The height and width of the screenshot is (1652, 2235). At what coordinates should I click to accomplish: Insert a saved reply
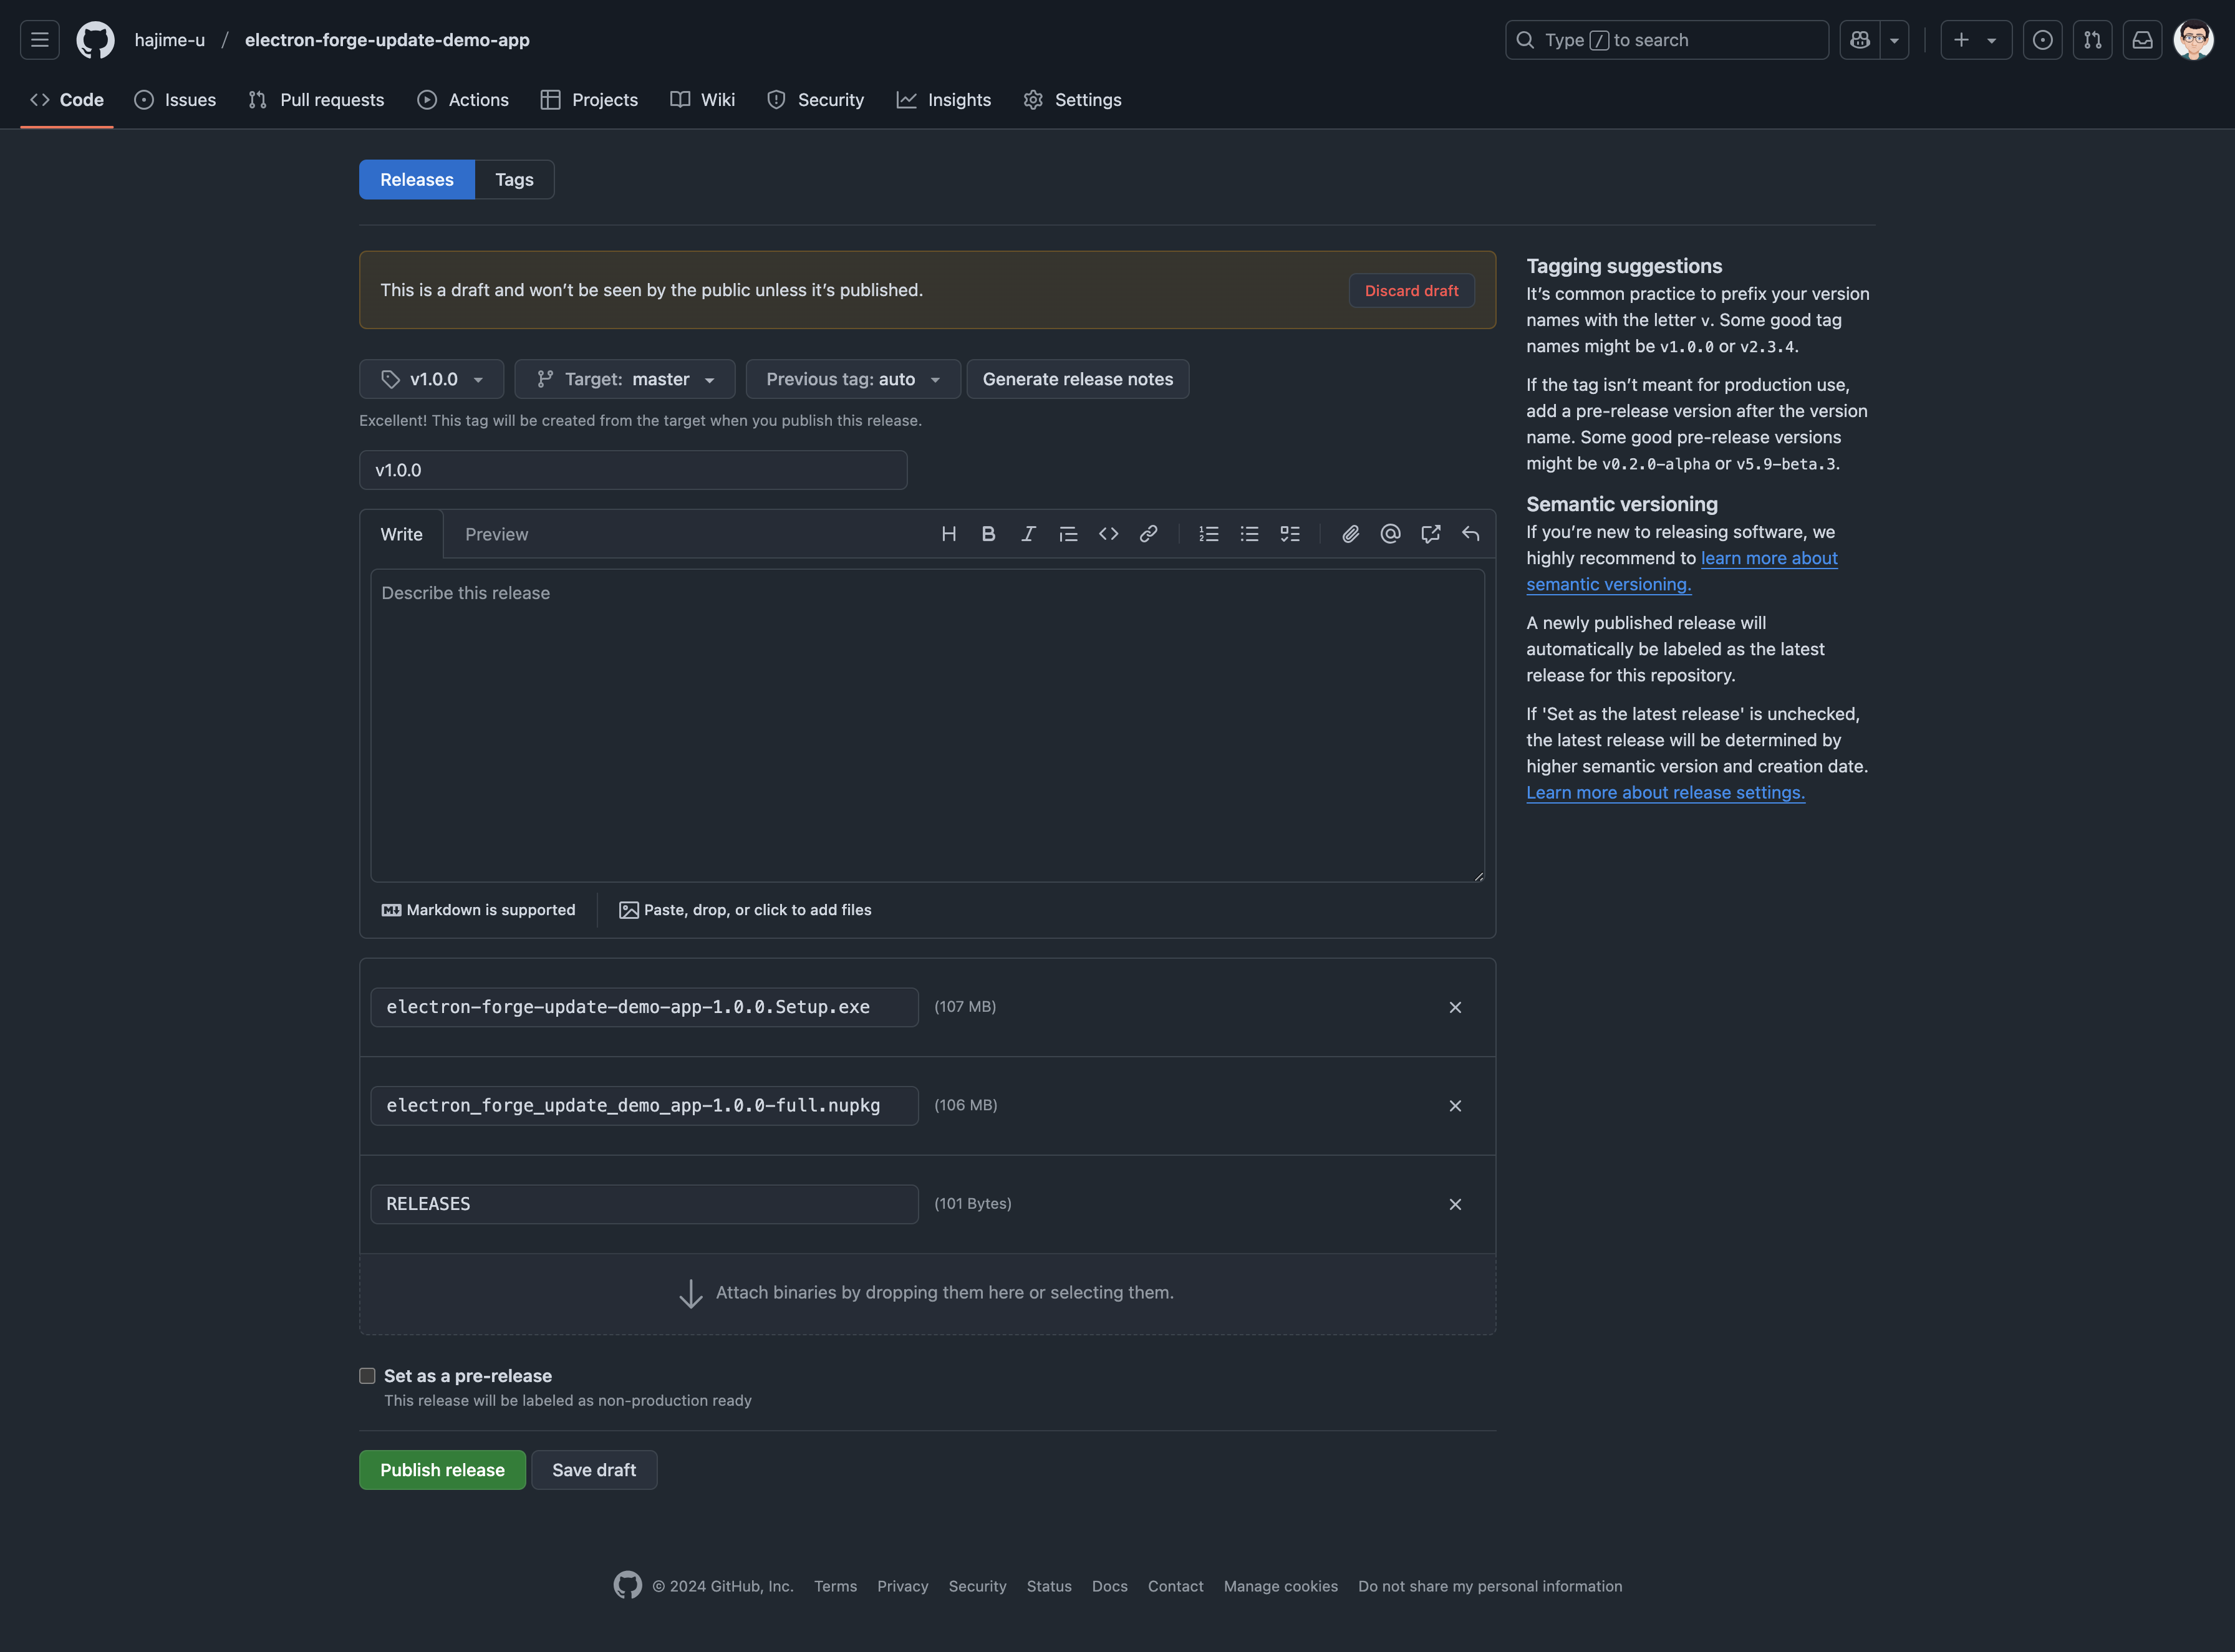point(1470,534)
